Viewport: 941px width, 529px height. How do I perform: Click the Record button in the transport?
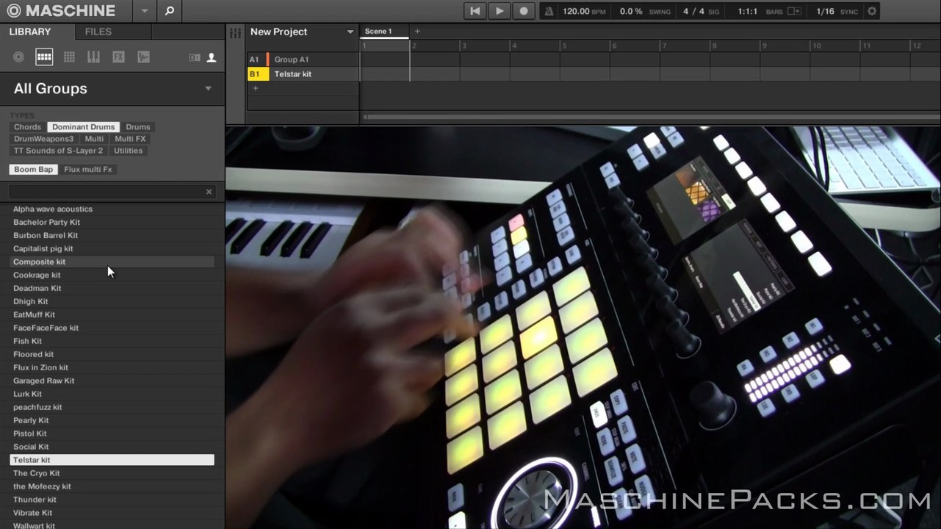(524, 11)
